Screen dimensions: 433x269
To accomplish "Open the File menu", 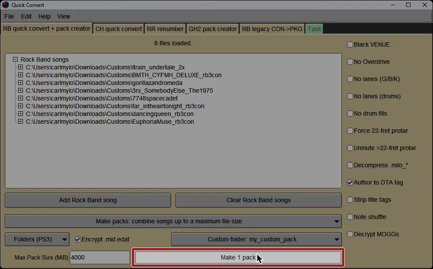I will (9, 16).
